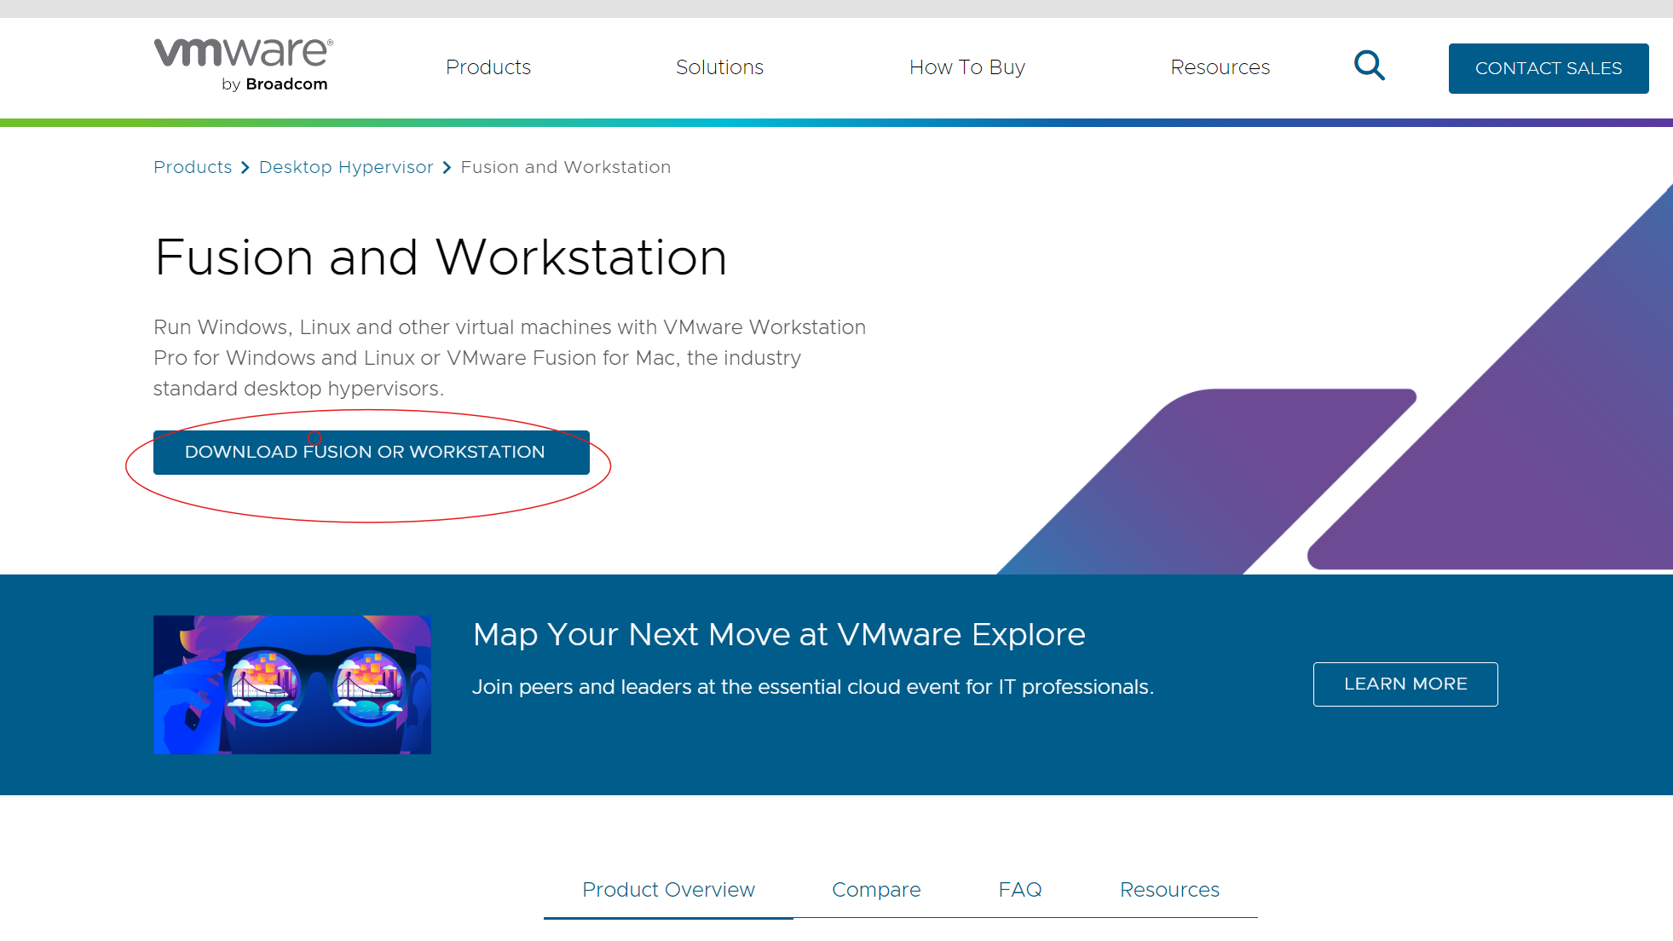Click the VMware Explore event thumbnail
This screenshot has width=1673, height=941.
(291, 684)
